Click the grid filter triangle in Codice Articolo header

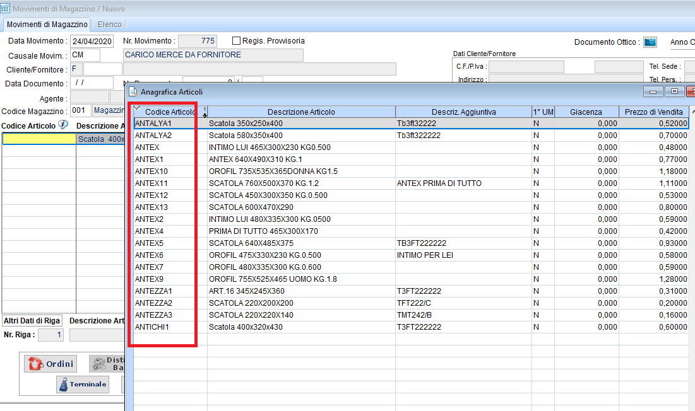136,108
